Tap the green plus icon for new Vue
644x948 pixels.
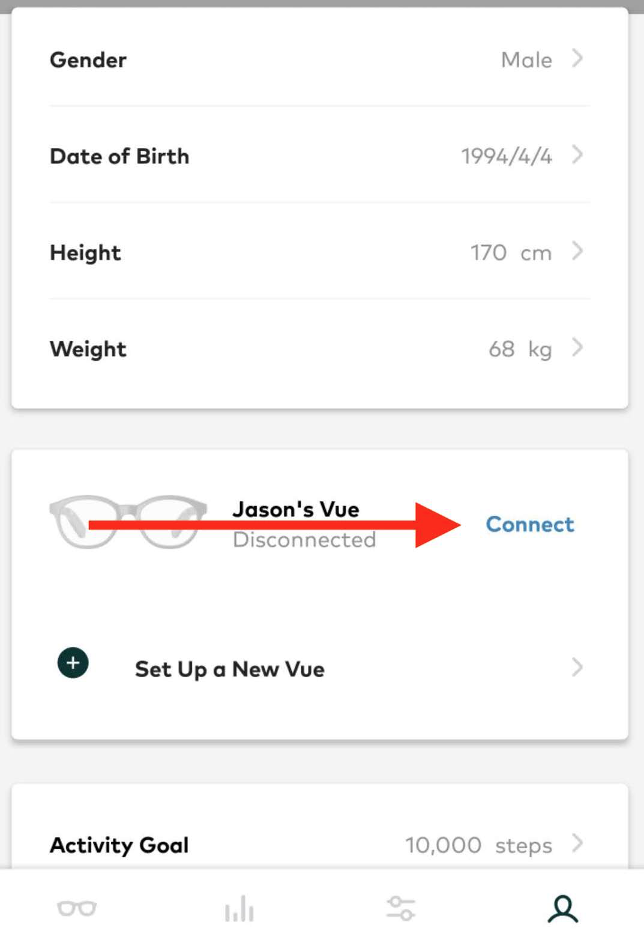tap(73, 663)
